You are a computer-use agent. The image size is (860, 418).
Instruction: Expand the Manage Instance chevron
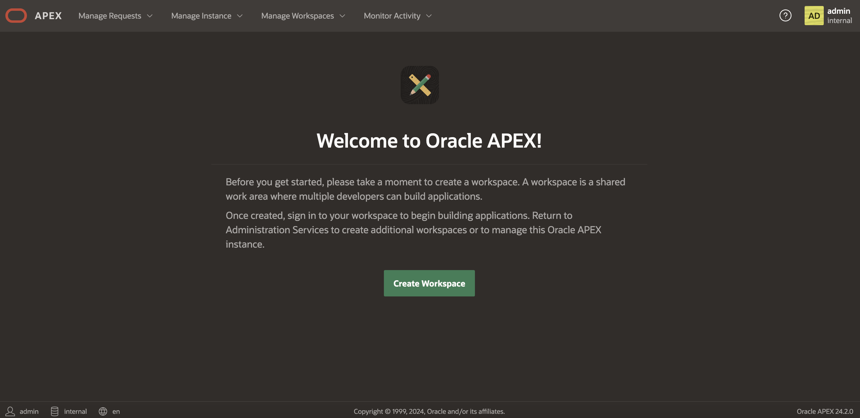240,16
